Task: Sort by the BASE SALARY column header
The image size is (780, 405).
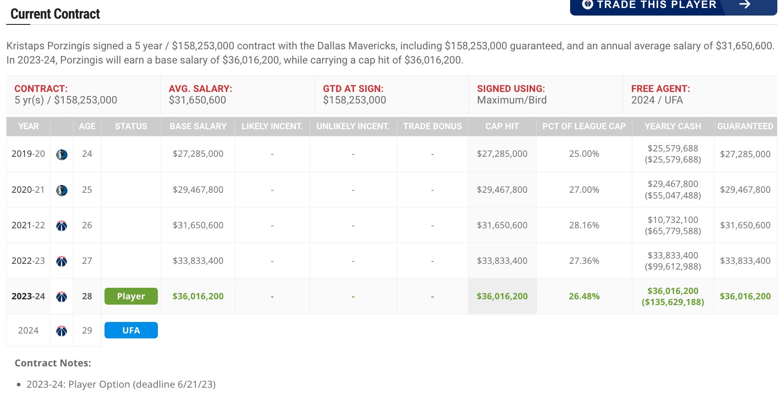Action: click(198, 127)
